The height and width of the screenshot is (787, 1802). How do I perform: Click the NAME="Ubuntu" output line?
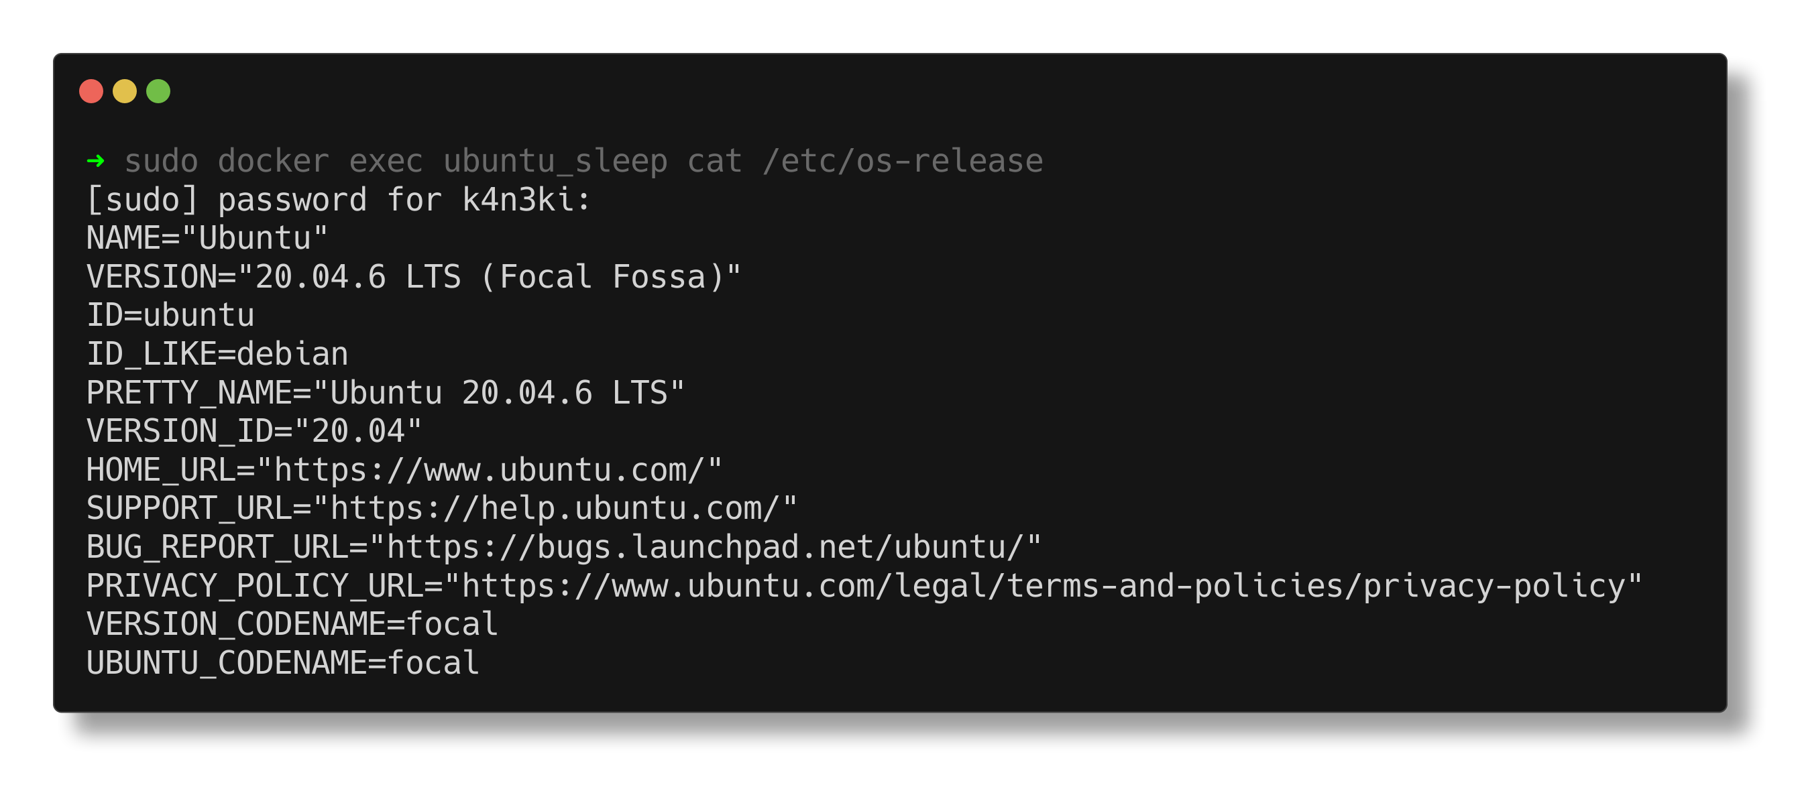coord(207,239)
